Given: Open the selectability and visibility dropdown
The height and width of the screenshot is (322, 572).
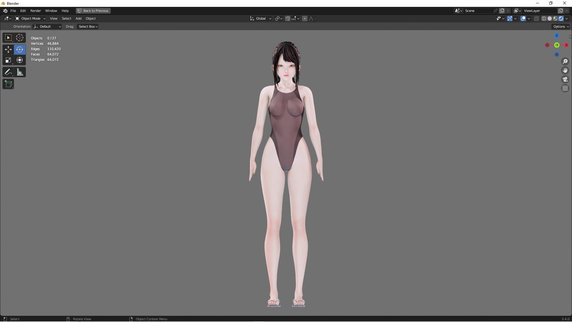Looking at the screenshot, I should tap(500, 18).
